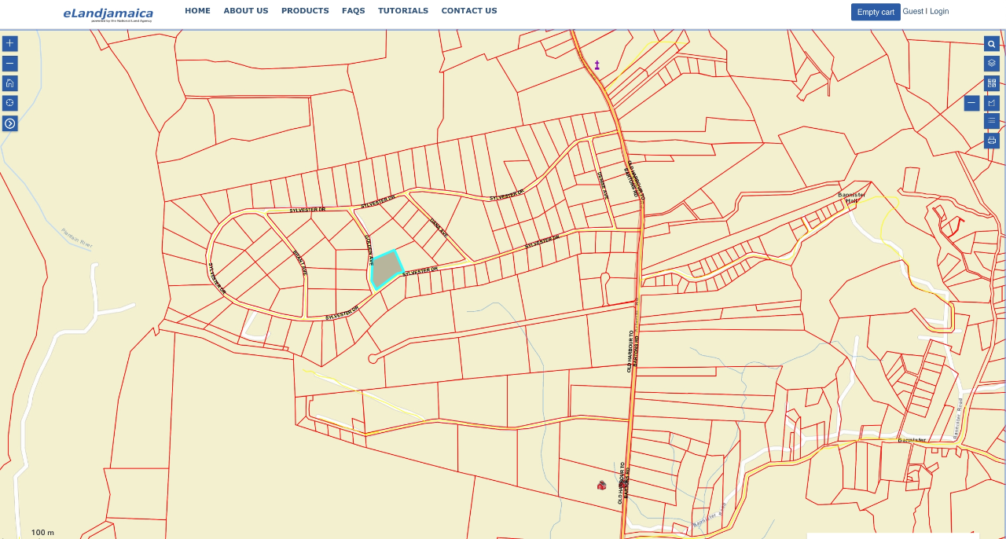Open the measurement drawing tool
This screenshot has height=539, width=1006.
[x=991, y=103]
